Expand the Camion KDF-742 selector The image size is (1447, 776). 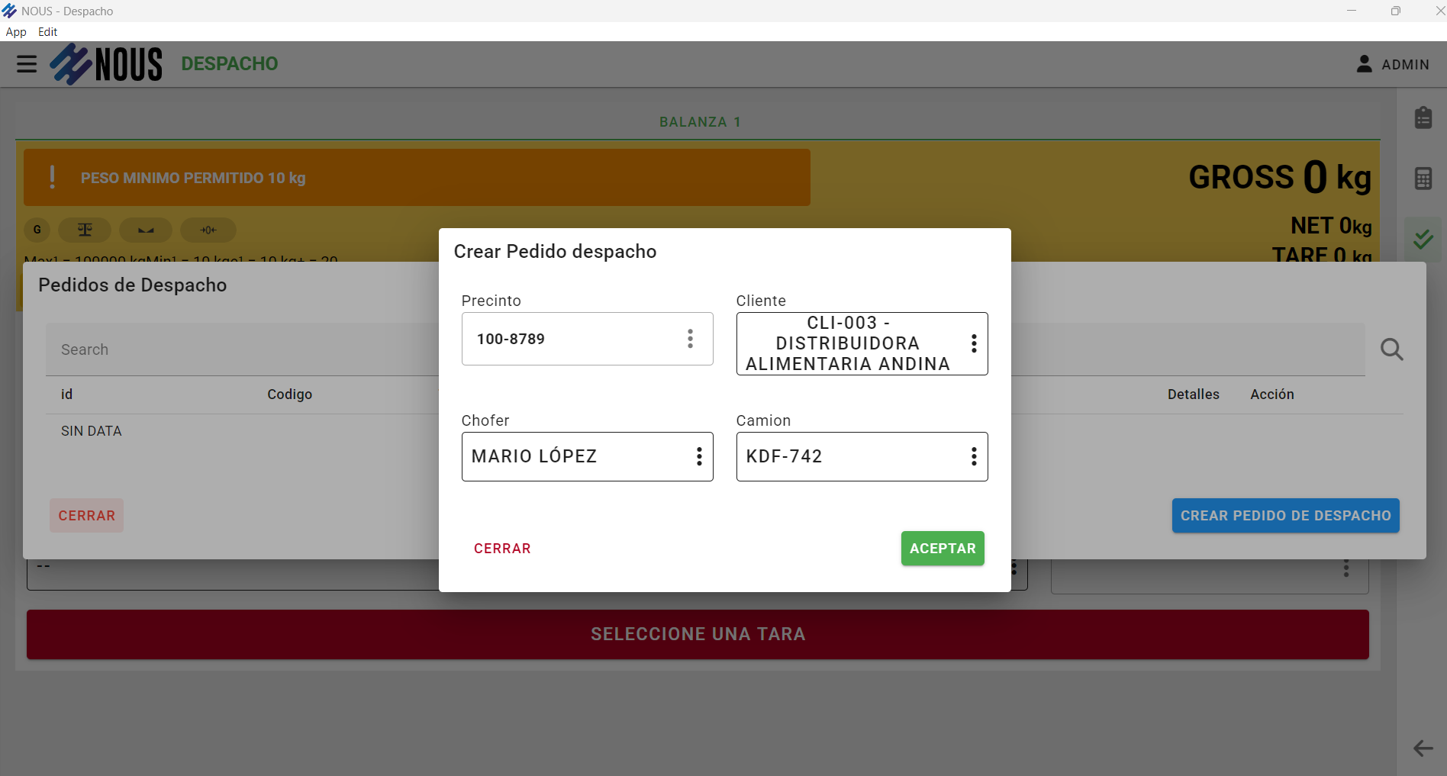(974, 456)
